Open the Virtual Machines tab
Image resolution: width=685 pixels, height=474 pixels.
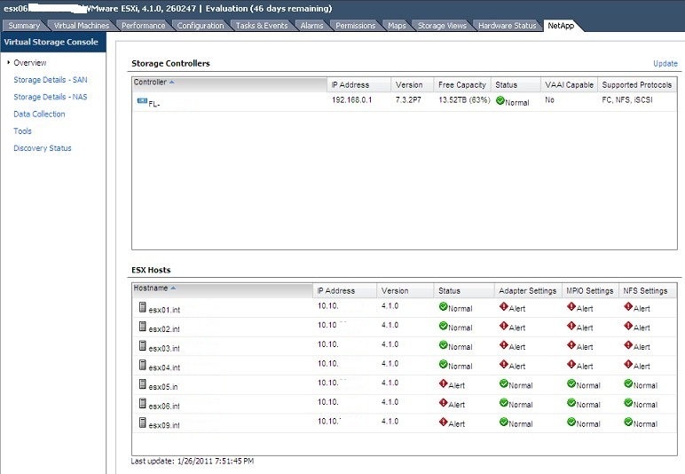82,26
